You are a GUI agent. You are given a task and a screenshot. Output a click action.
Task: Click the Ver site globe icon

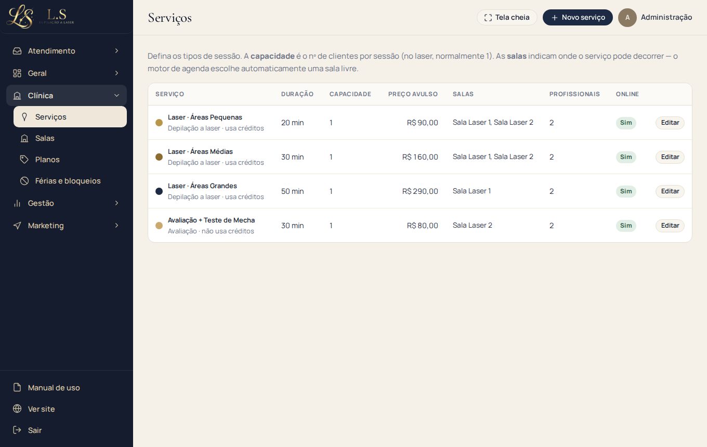[17, 409]
